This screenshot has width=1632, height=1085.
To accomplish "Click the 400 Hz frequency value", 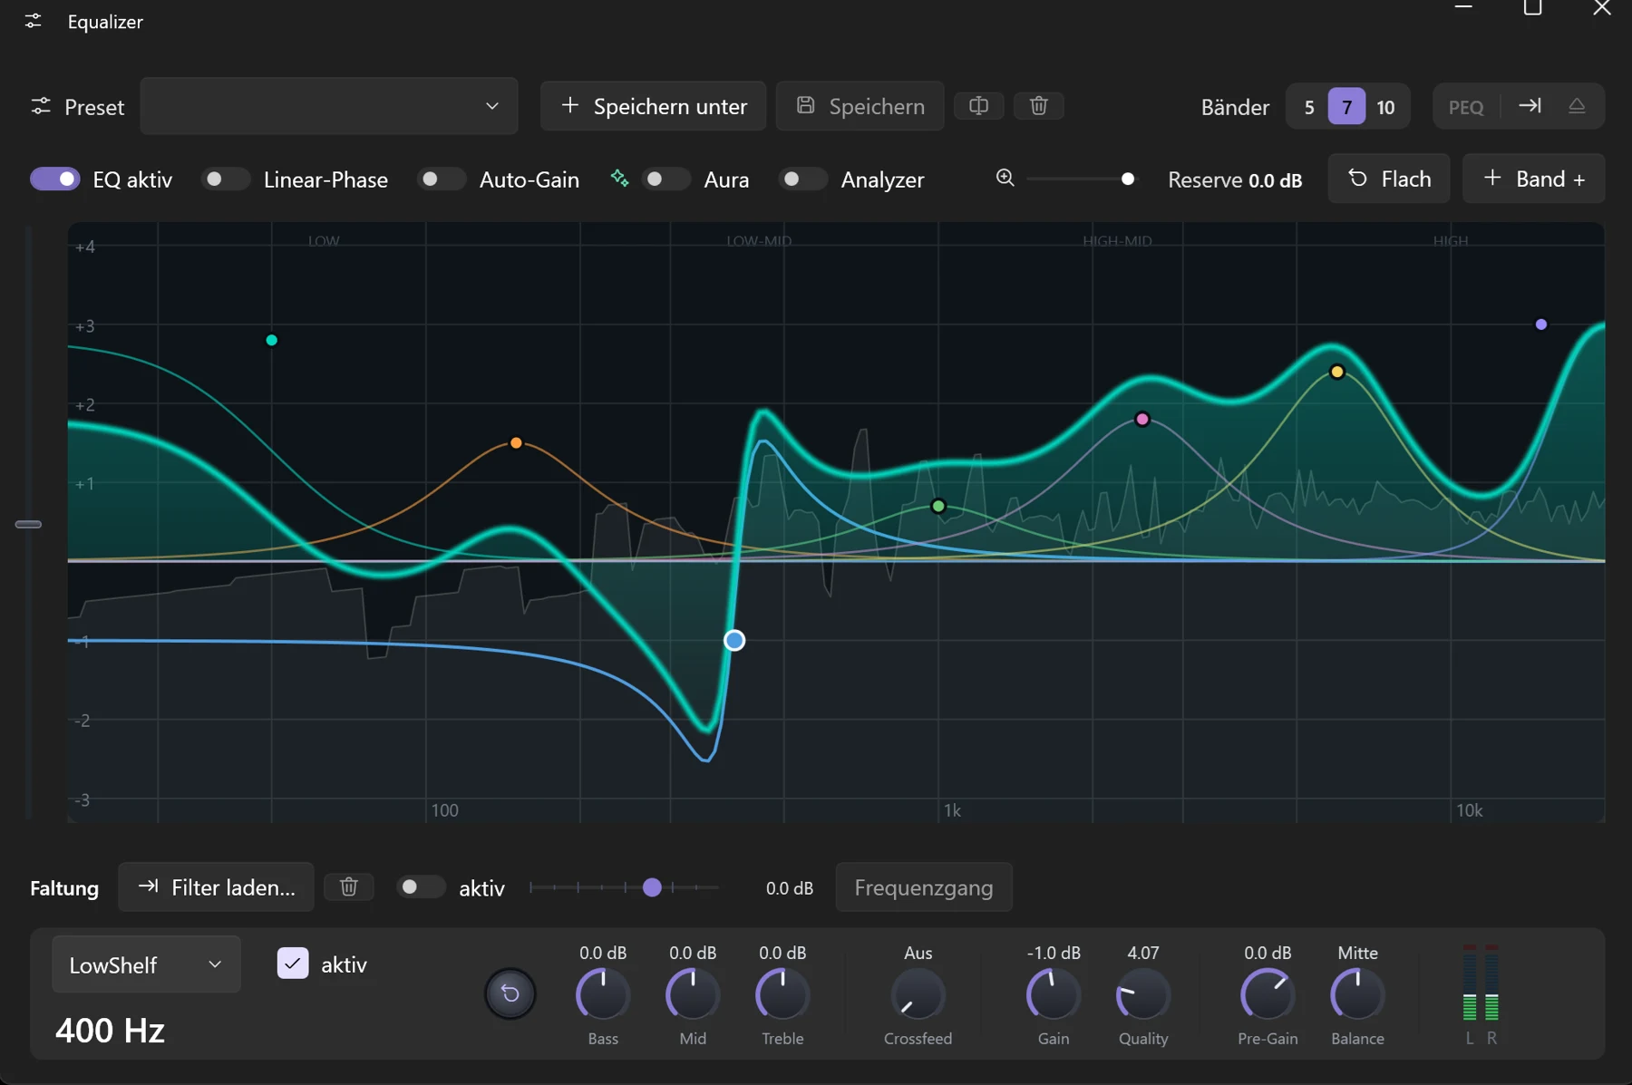I will pos(110,1031).
